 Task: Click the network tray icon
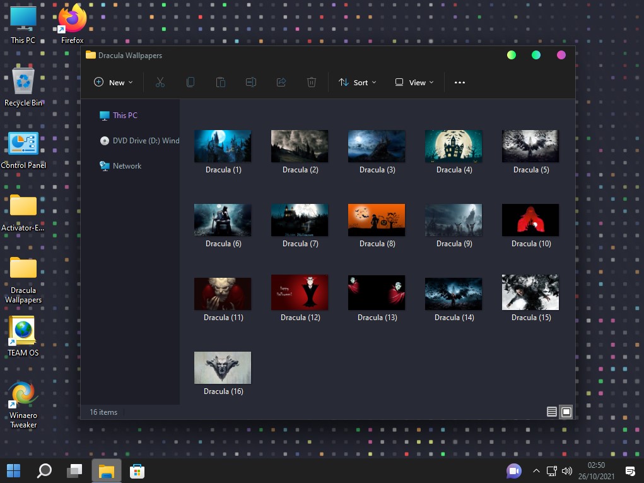(x=551, y=471)
